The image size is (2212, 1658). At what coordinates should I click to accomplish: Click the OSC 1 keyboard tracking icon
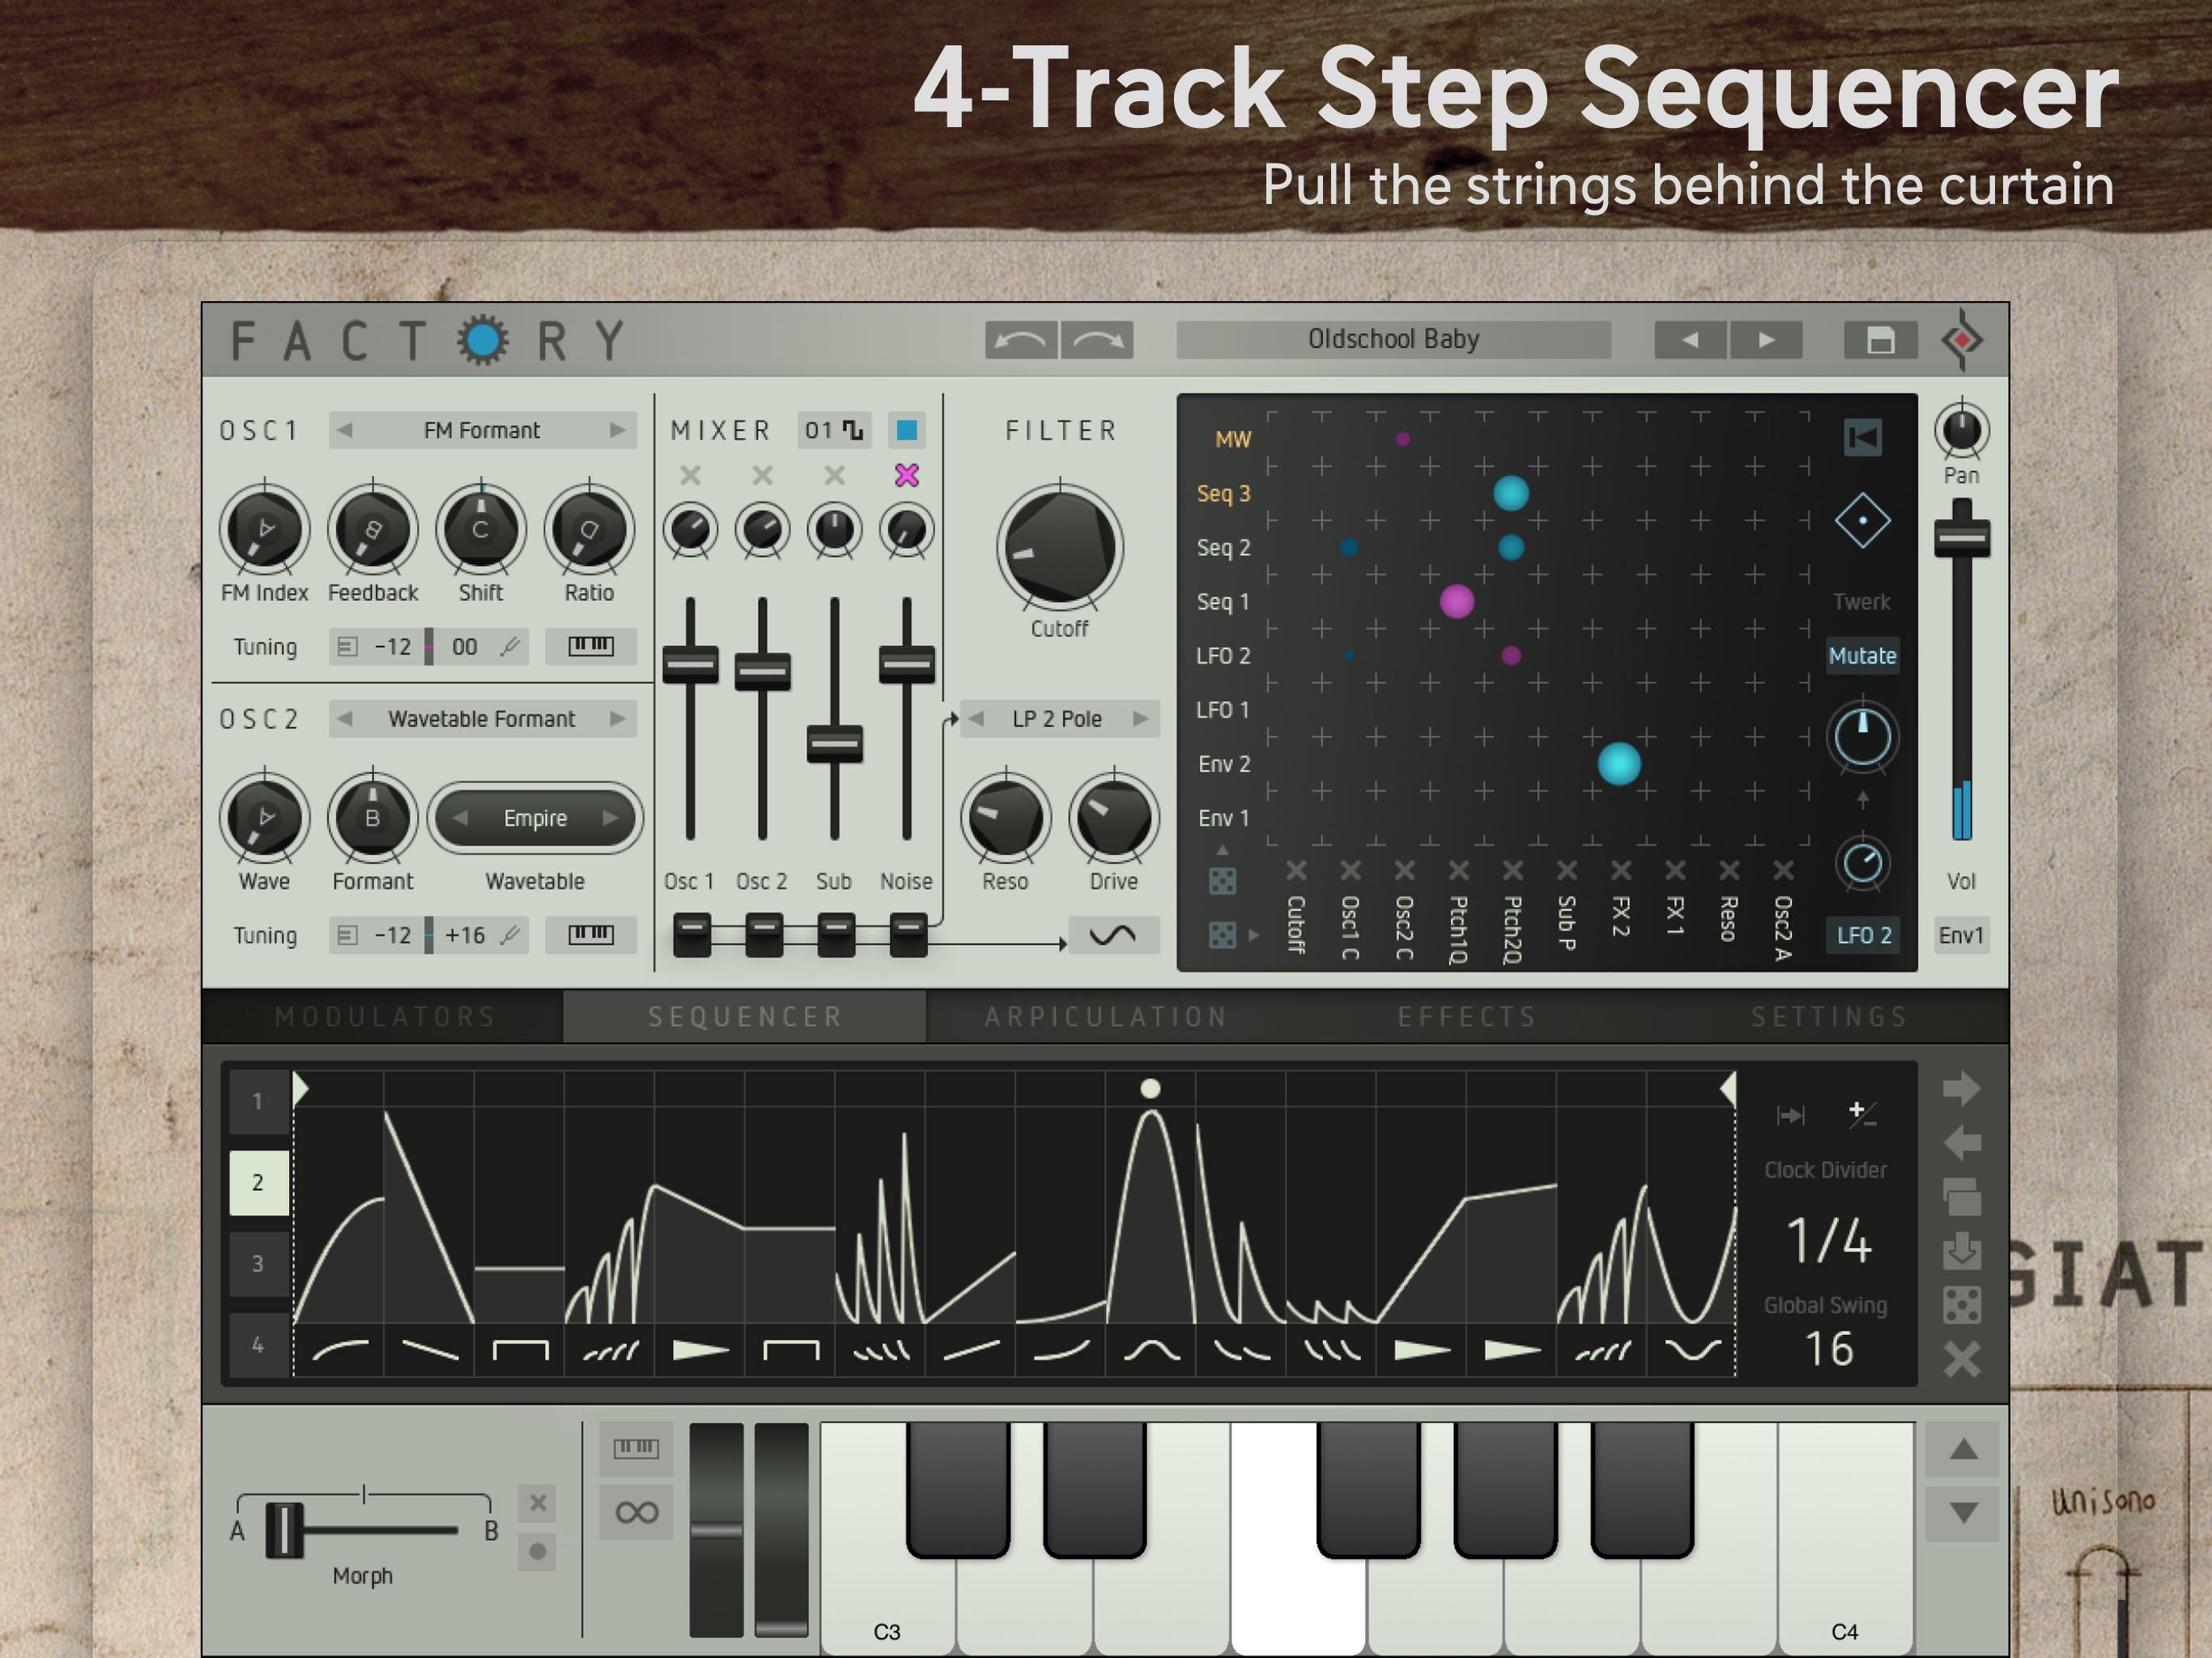pyautogui.click(x=590, y=646)
